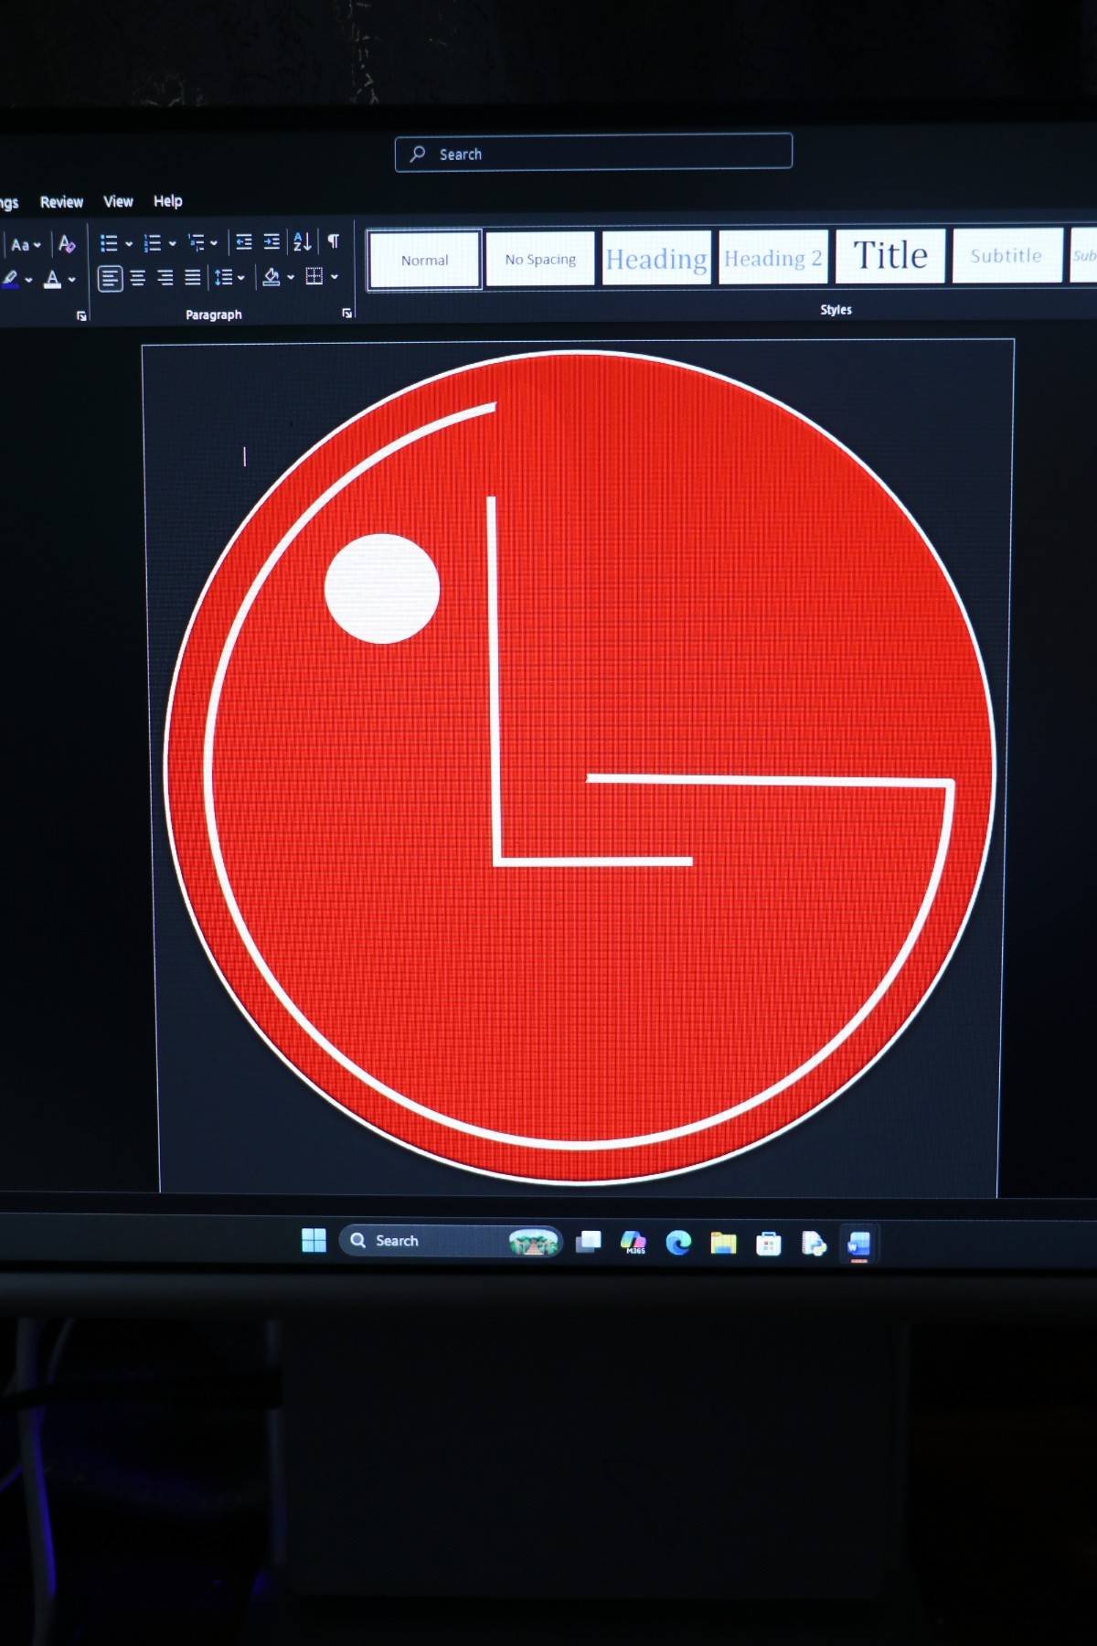Open Font group dialog launcher
This screenshot has width=1097, height=1646.
[x=81, y=316]
